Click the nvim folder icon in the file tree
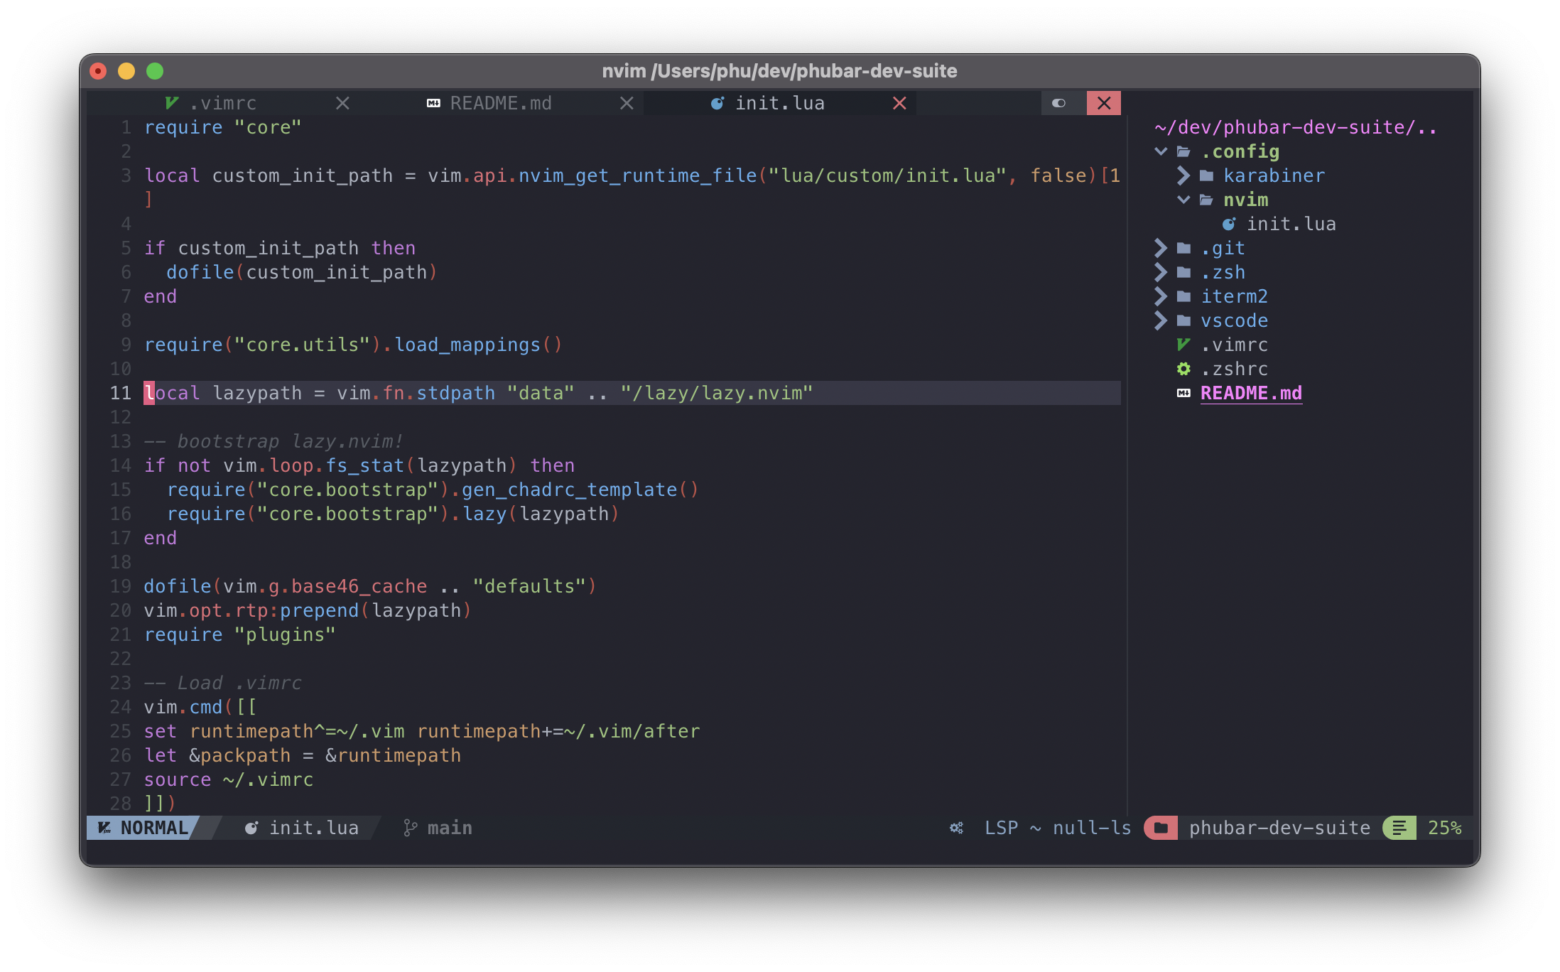 pos(1206,200)
